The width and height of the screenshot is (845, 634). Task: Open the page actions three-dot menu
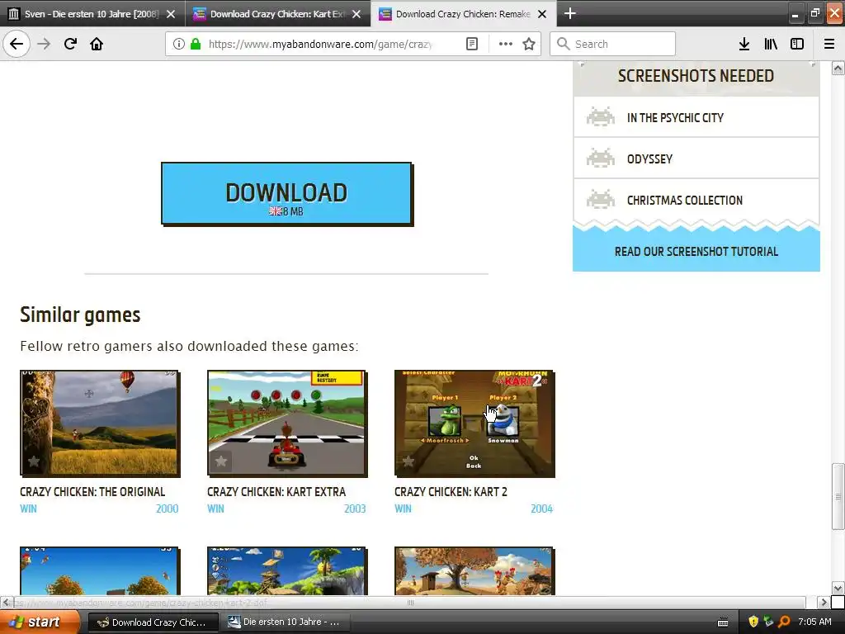[505, 44]
